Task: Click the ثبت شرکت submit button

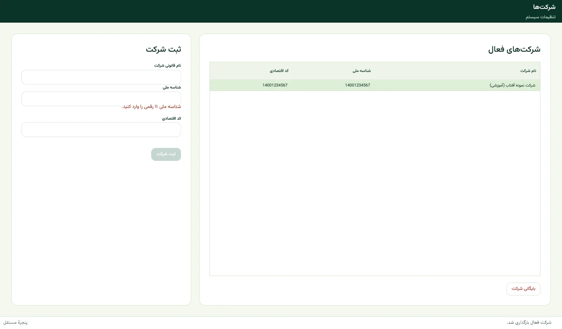Action: click(x=166, y=154)
